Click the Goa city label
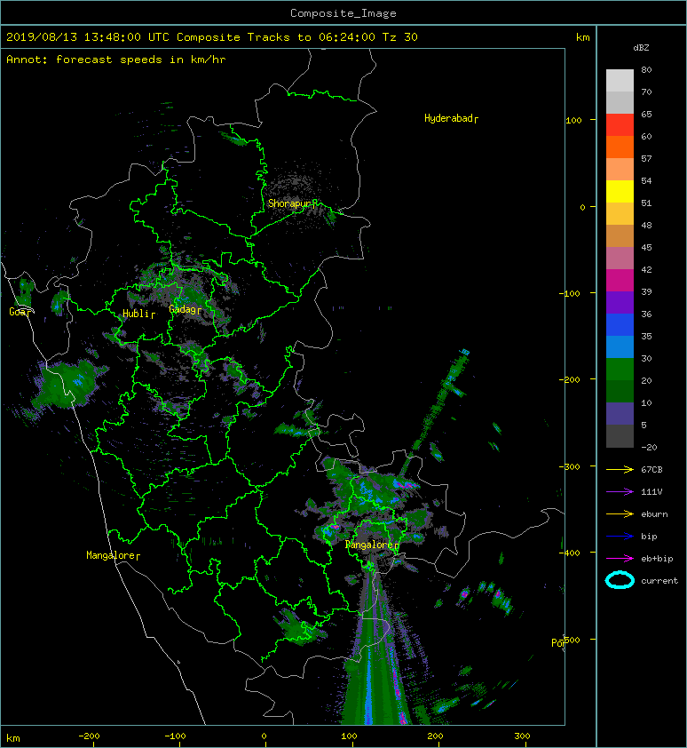The width and height of the screenshot is (687, 748). click(x=20, y=312)
